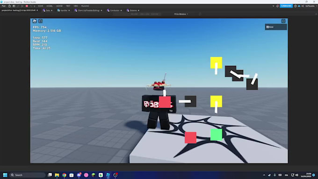Select the player entry in the player list
318x179 pixels.
tap(276, 27)
